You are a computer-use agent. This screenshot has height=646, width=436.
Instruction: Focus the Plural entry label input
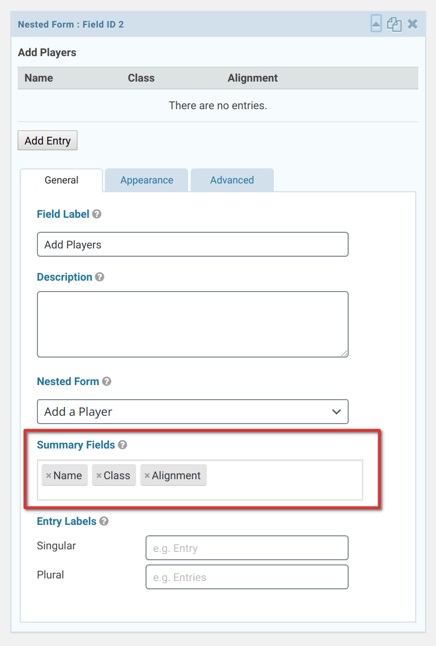(x=247, y=577)
